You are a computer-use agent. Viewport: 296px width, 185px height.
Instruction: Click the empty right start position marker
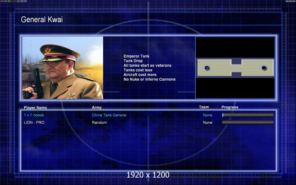[x=264, y=68]
